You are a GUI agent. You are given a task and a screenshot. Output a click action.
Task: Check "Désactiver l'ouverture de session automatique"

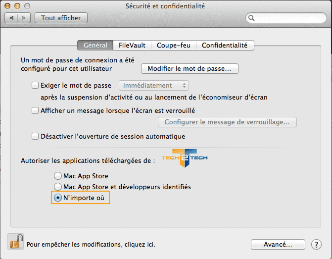click(x=35, y=136)
